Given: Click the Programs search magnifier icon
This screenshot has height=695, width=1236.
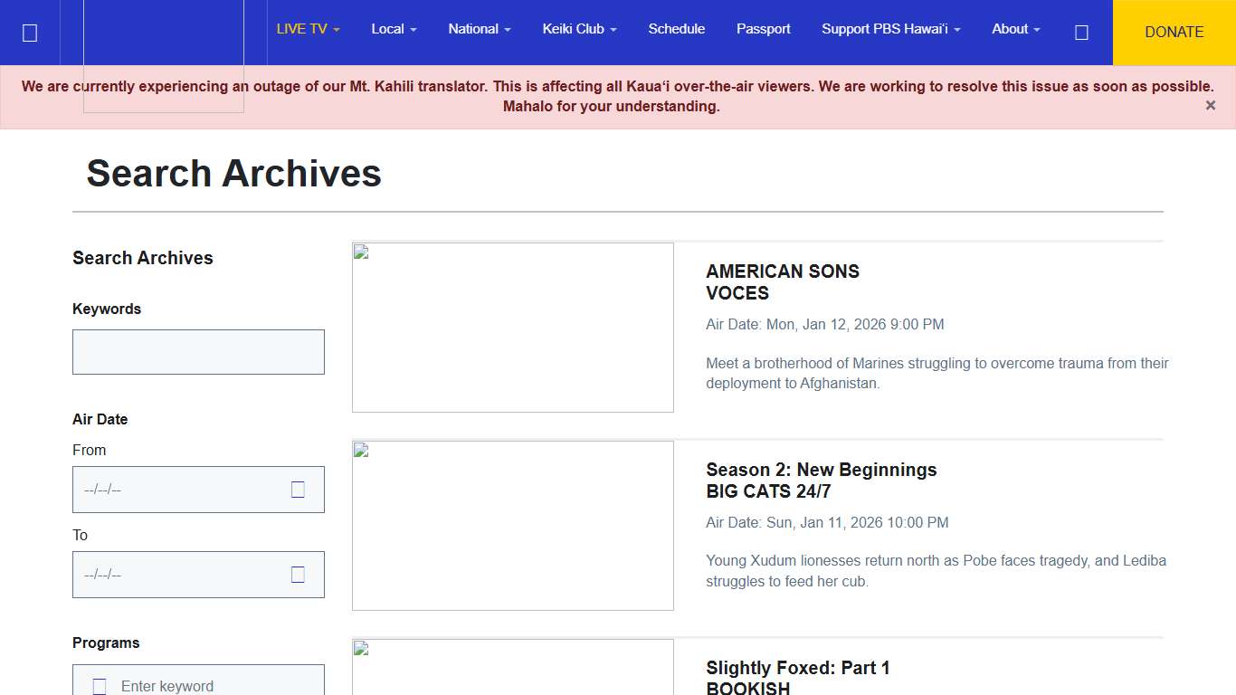Looking at the screenshot, I should pyautogui.click(x=100, y=686).
